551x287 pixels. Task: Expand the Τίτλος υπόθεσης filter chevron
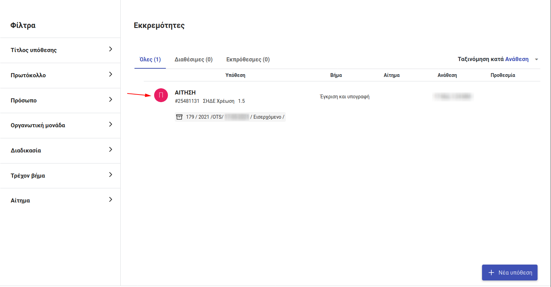[110, 49]
